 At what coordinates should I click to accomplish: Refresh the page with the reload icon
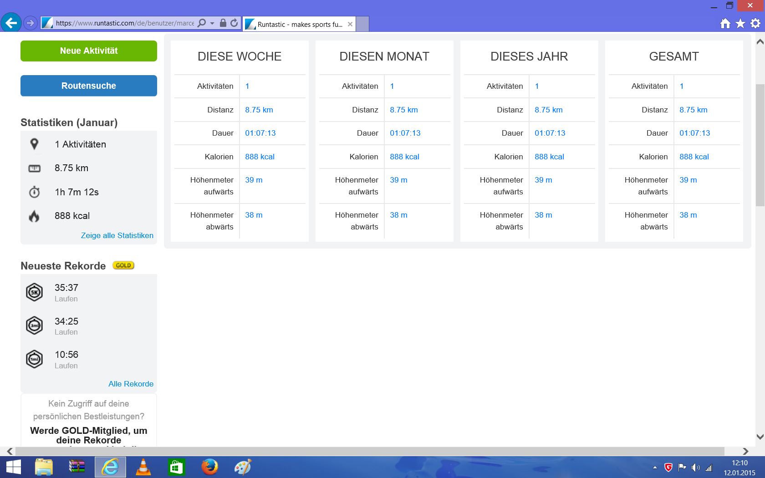(x=234, y=23)
